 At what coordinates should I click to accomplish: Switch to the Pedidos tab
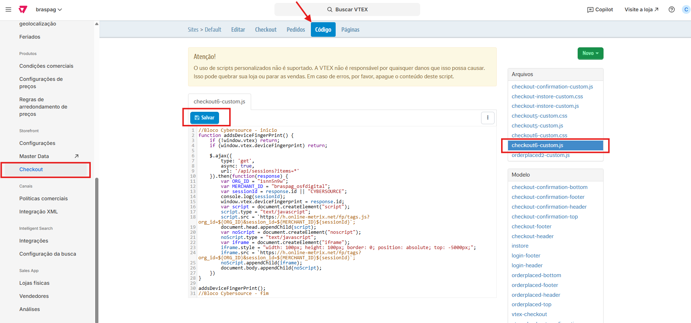click(296, 29)
